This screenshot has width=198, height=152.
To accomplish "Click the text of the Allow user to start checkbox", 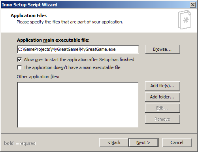I will pyautogui.click(x=79, y=60).
